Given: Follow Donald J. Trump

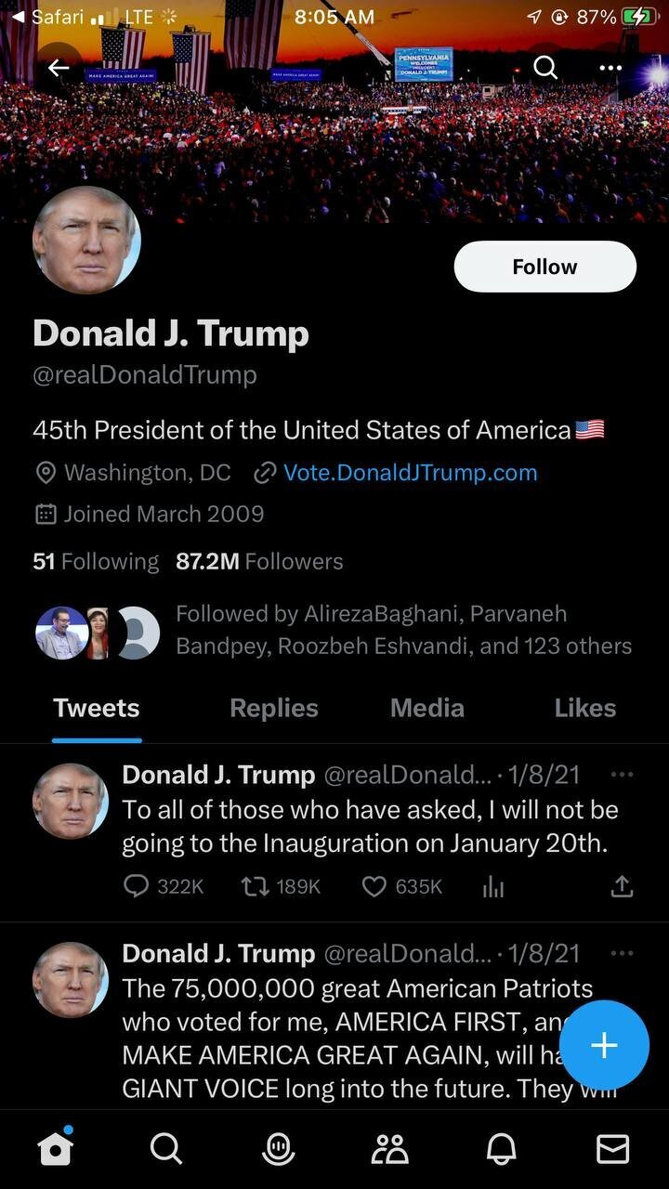Looking at the screenshot, I should coord(544,267).
